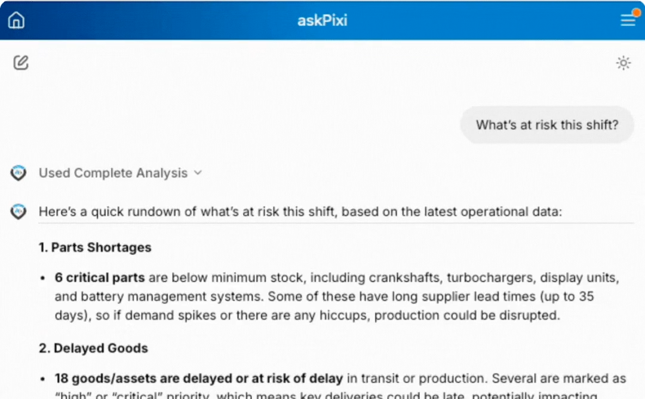Open the Used Complete Analysis details
The width and height of the screenshot is (645, 399).
[x=113, y=173]
